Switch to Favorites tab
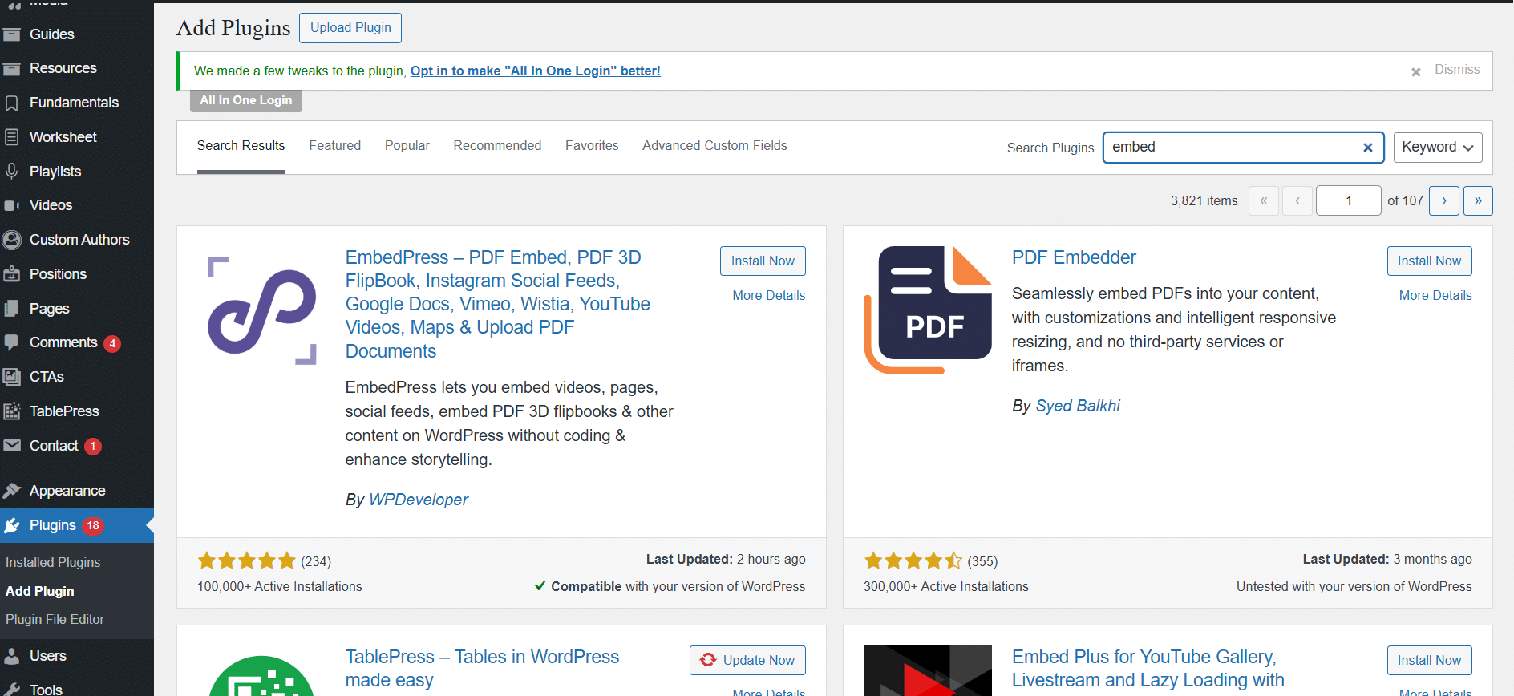 592,146
